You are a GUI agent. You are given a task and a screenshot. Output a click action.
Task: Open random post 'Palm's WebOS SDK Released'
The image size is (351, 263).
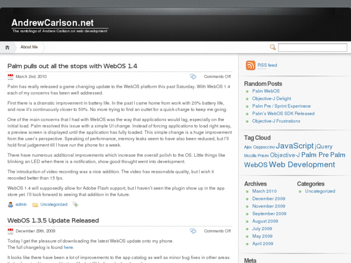(x=283, y=113)
